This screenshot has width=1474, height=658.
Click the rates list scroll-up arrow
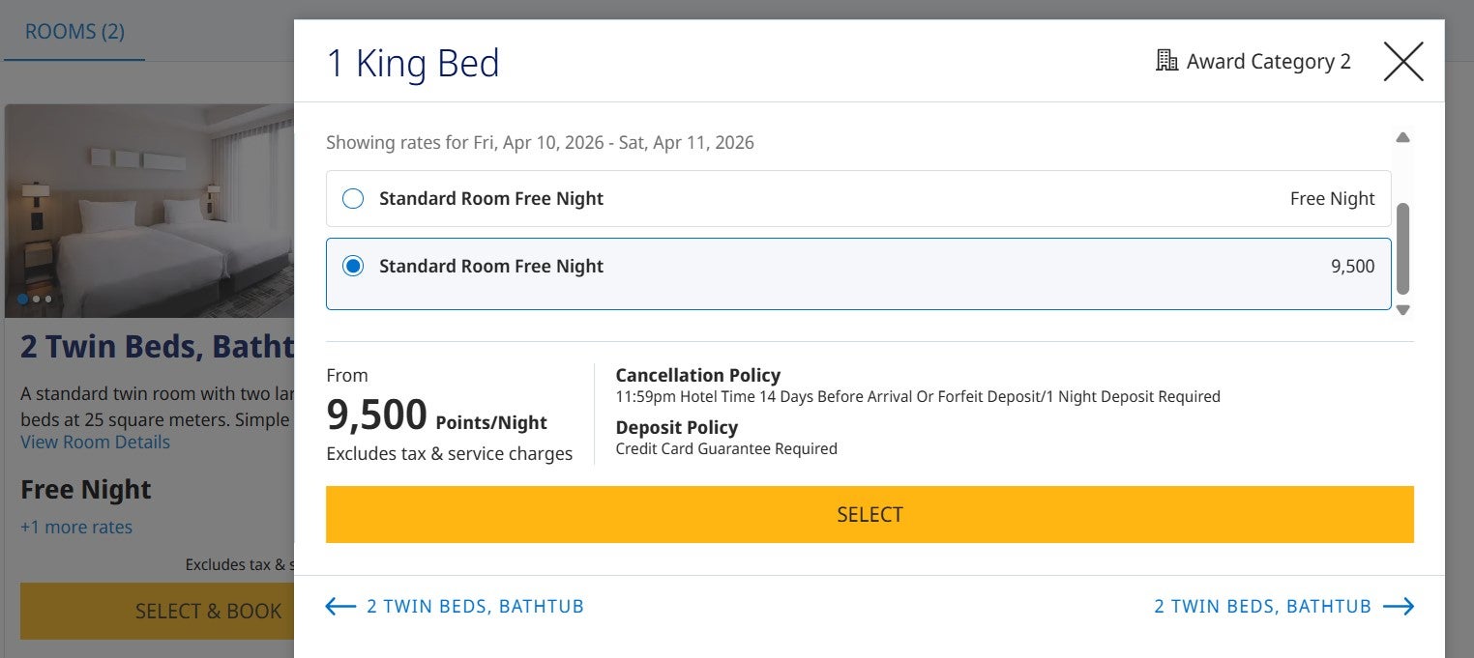[x=1402, y=137]
